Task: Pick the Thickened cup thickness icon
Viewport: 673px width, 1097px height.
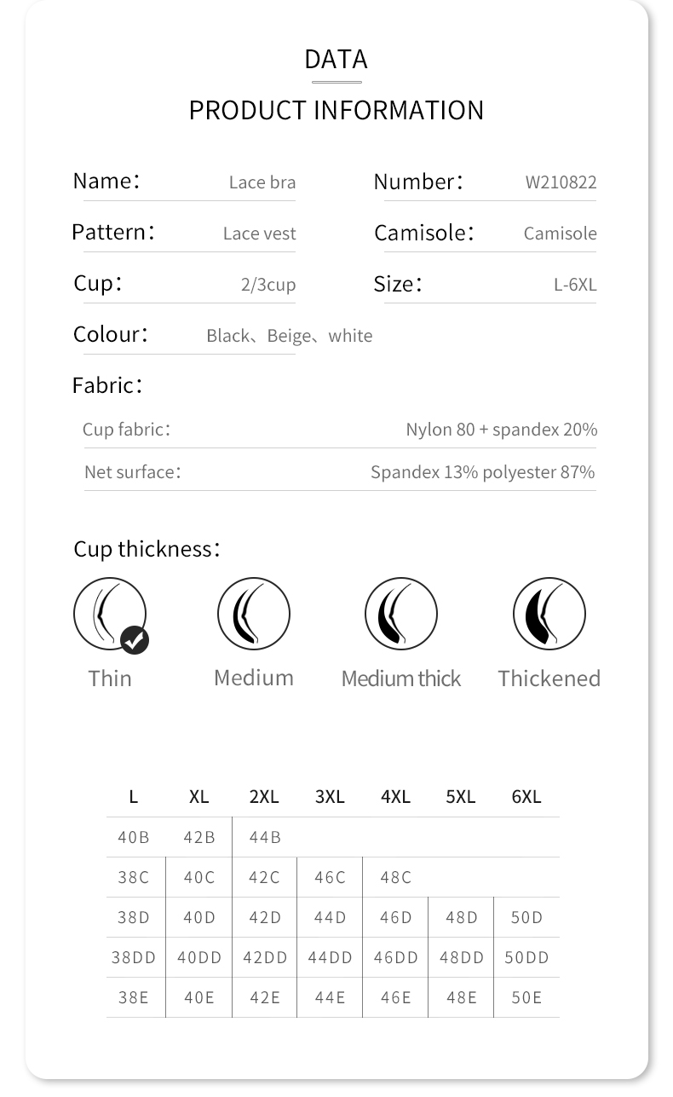Action: pyautogui.click(x=549, y=614)
